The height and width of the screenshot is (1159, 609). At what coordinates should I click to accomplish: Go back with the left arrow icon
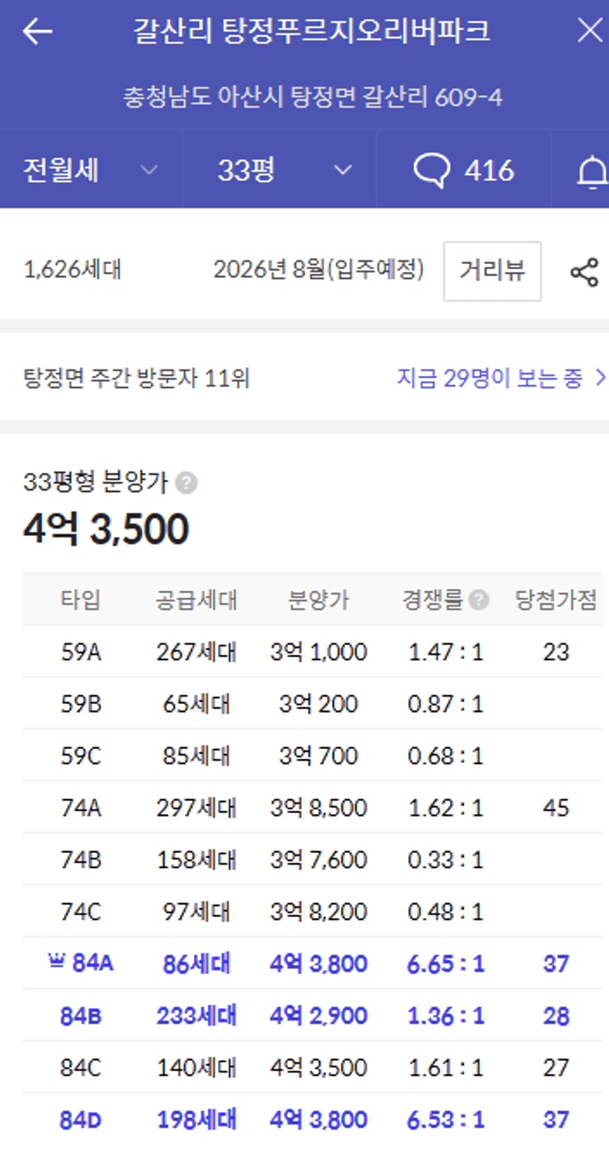coord(38,31)
